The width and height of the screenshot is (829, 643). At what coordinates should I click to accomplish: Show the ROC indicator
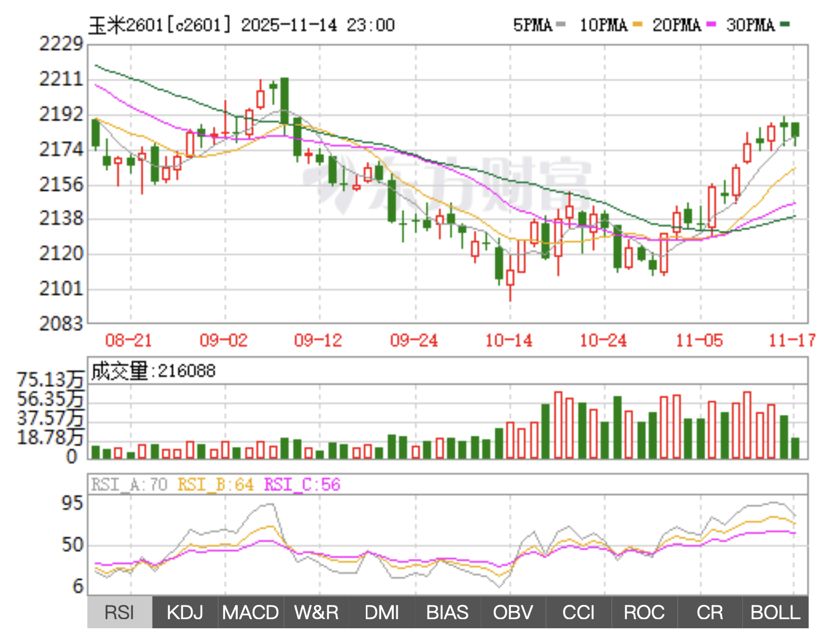coord(644,612)
